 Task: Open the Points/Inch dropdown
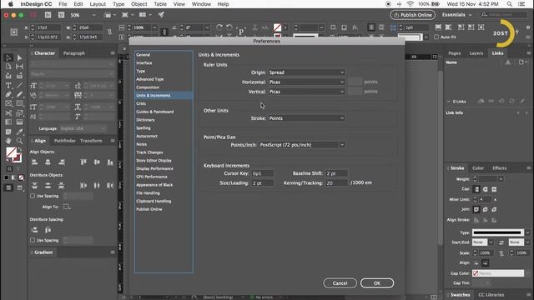[302, 145]
